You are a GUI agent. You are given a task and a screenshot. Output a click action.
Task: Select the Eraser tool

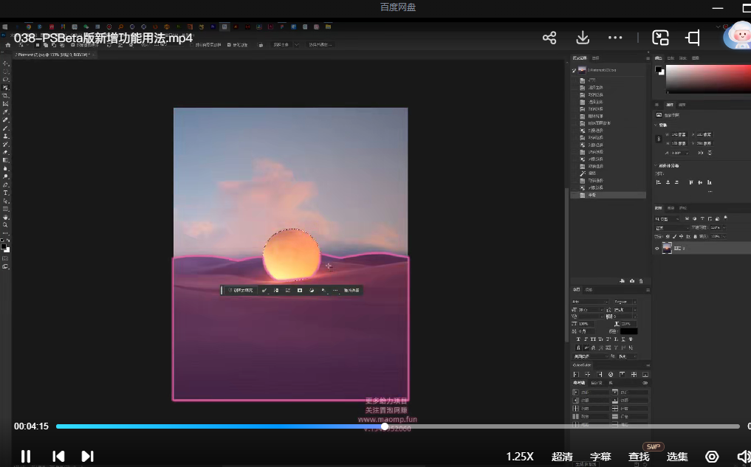pos(6,152)
